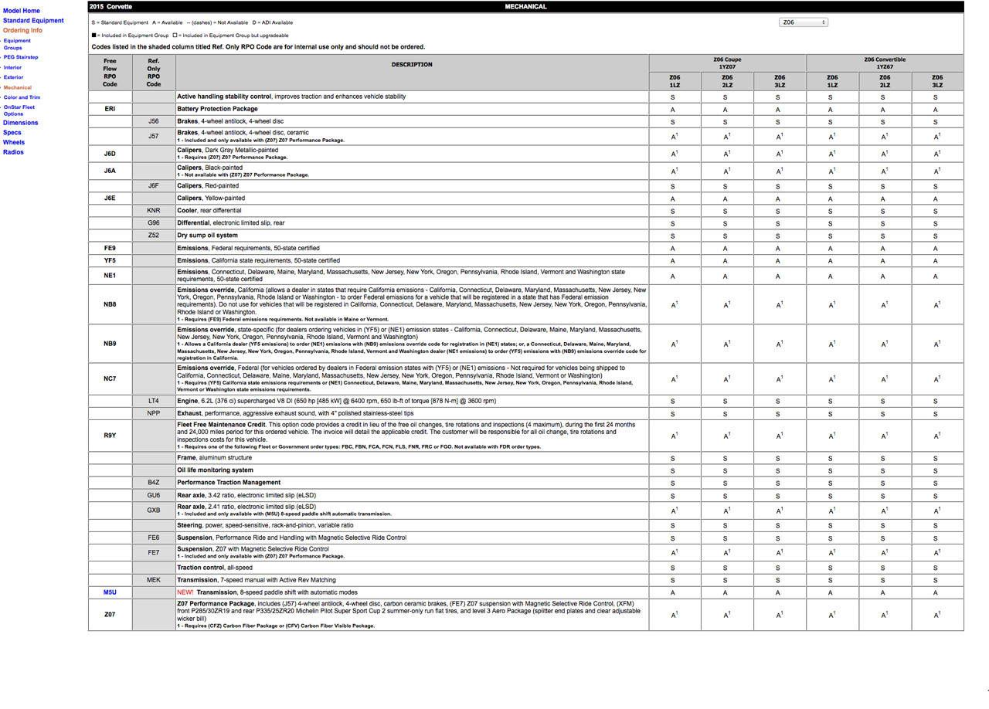The width and height of the screenshot is (989, 709).
Task: Click FE9 emissions code cell
Action: [110, 248]
